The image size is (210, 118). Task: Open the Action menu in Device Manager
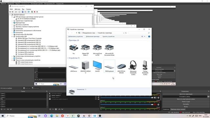[x=17, y=9]
